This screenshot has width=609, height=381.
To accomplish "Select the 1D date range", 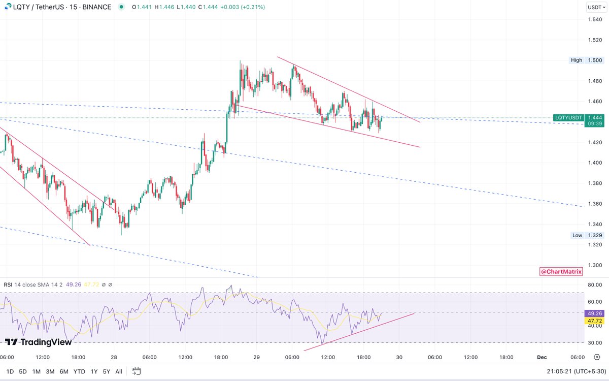I will [10, 371].
